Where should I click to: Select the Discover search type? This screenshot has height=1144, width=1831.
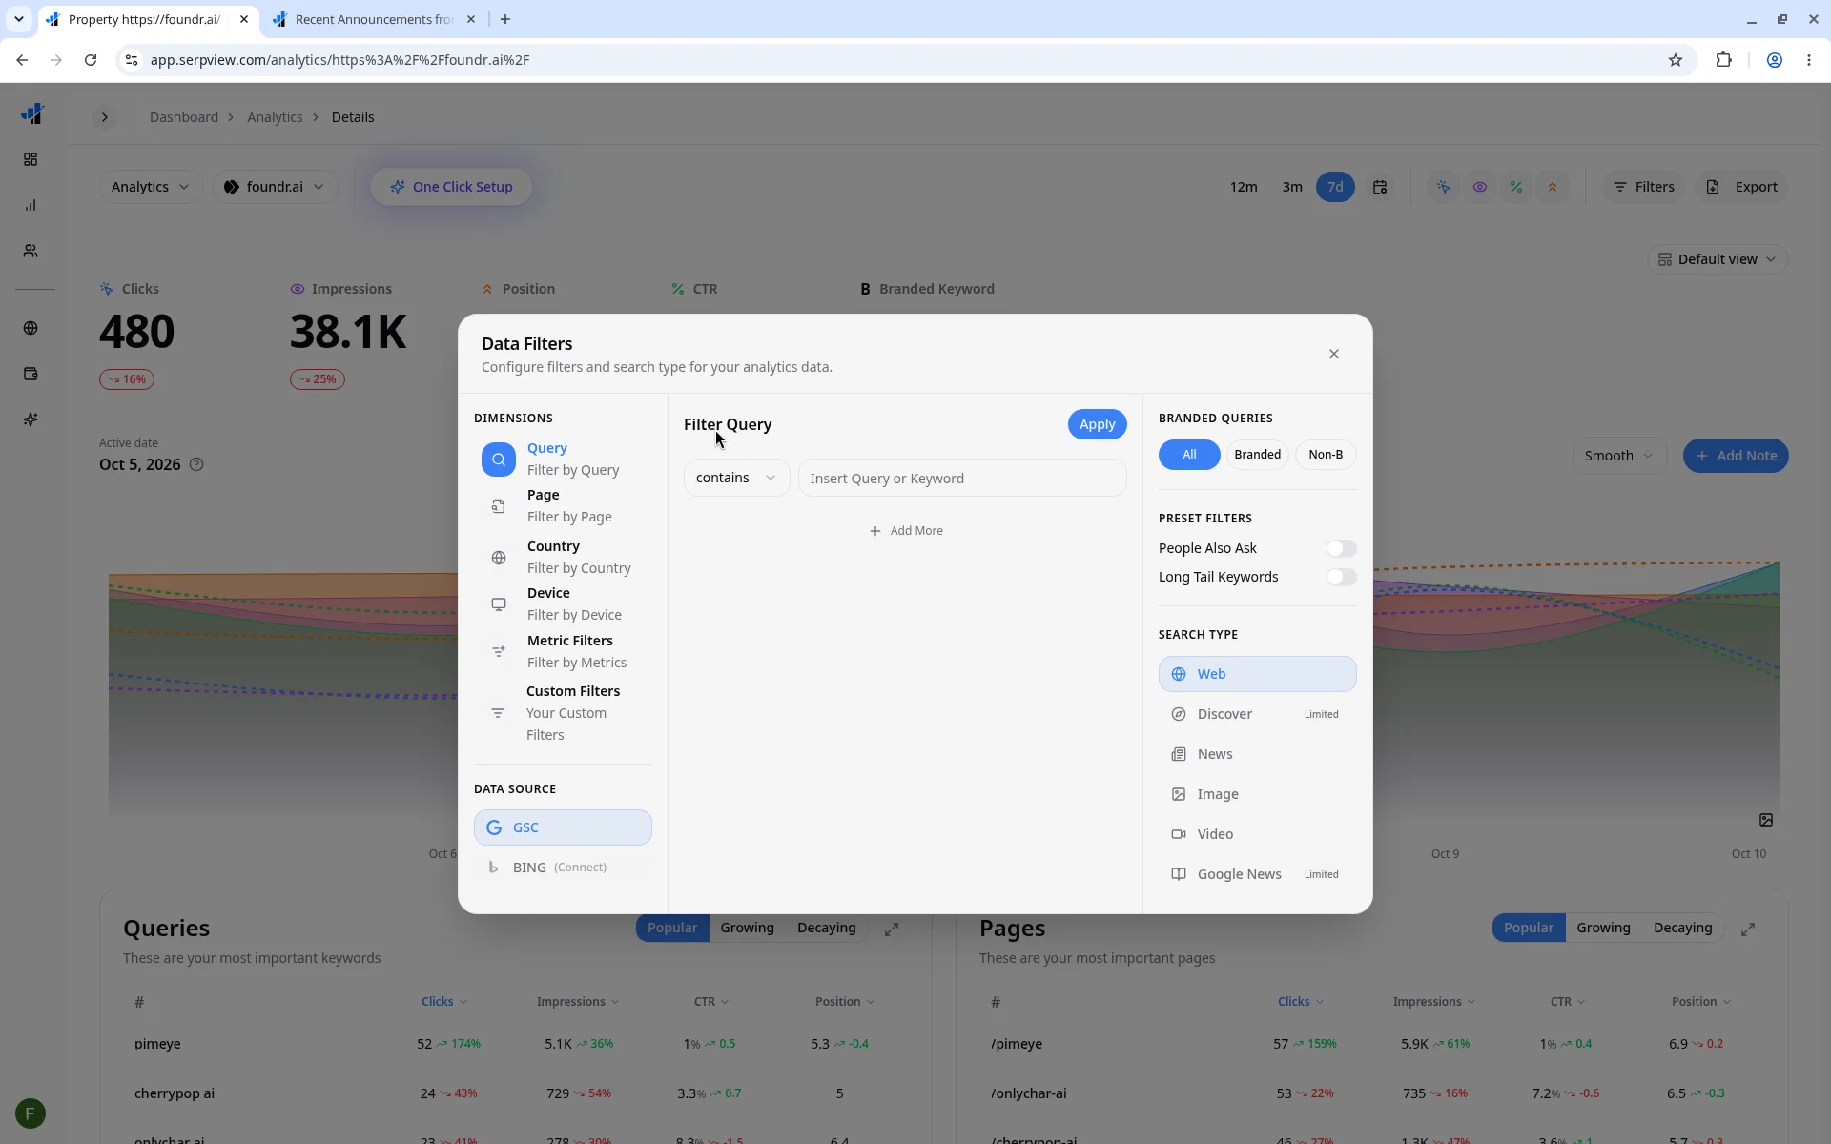click(1257, 714)
